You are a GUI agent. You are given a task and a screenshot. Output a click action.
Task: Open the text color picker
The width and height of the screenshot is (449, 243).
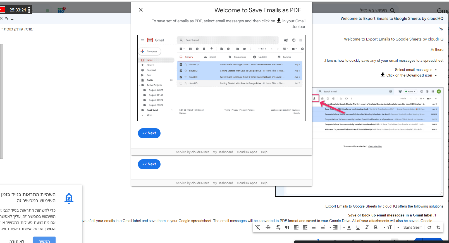(347, 227)
